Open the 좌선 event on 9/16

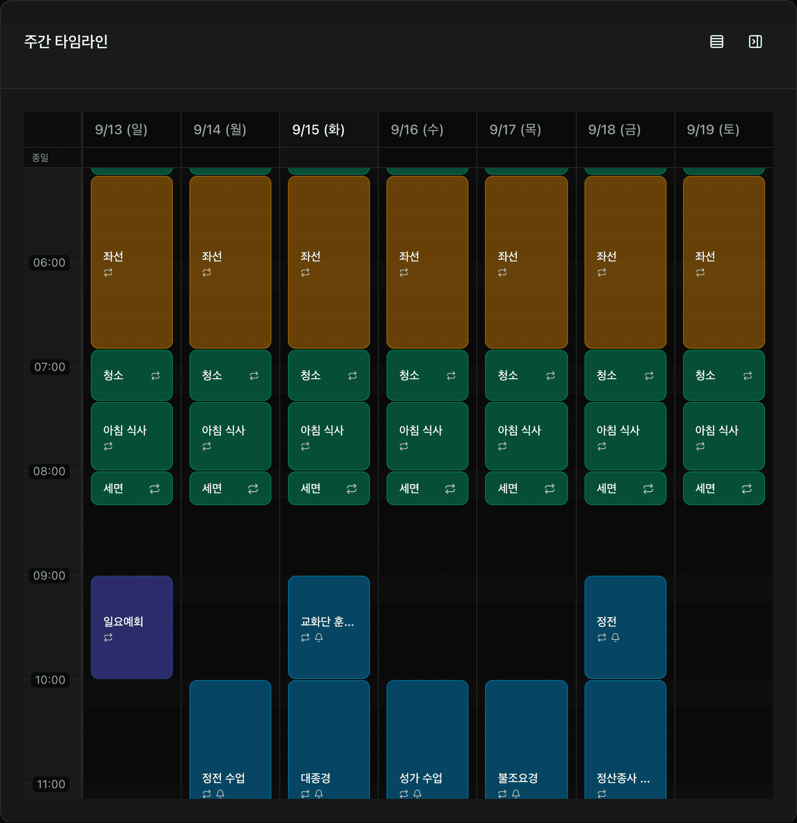(x=427, y=262)
